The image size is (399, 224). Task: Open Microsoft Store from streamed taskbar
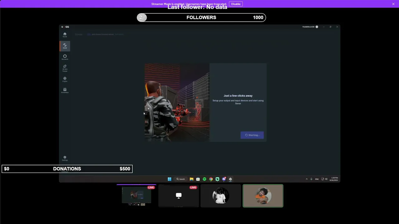click(x=198, y=179)
